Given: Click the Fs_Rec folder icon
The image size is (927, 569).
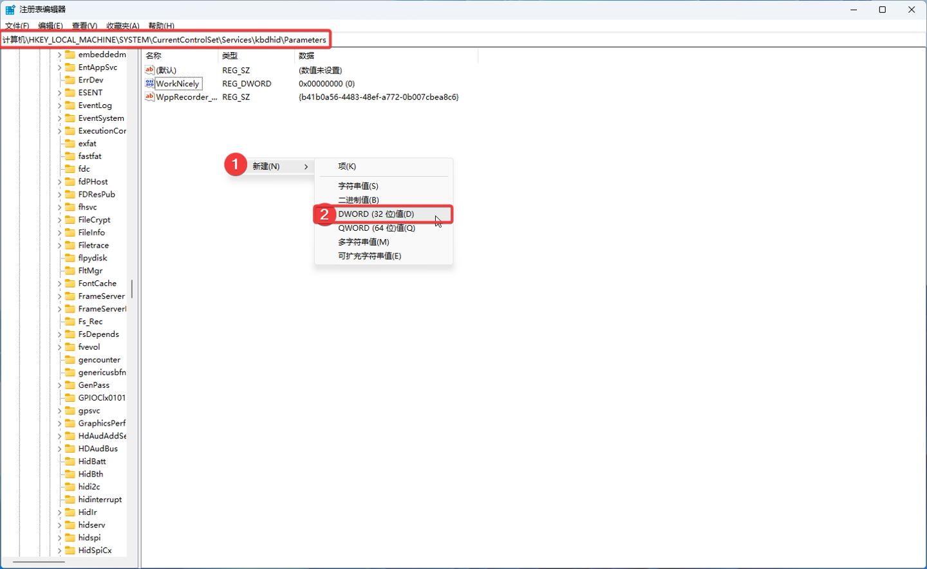Looking at the screenshot, I should (x=70, y=321).
